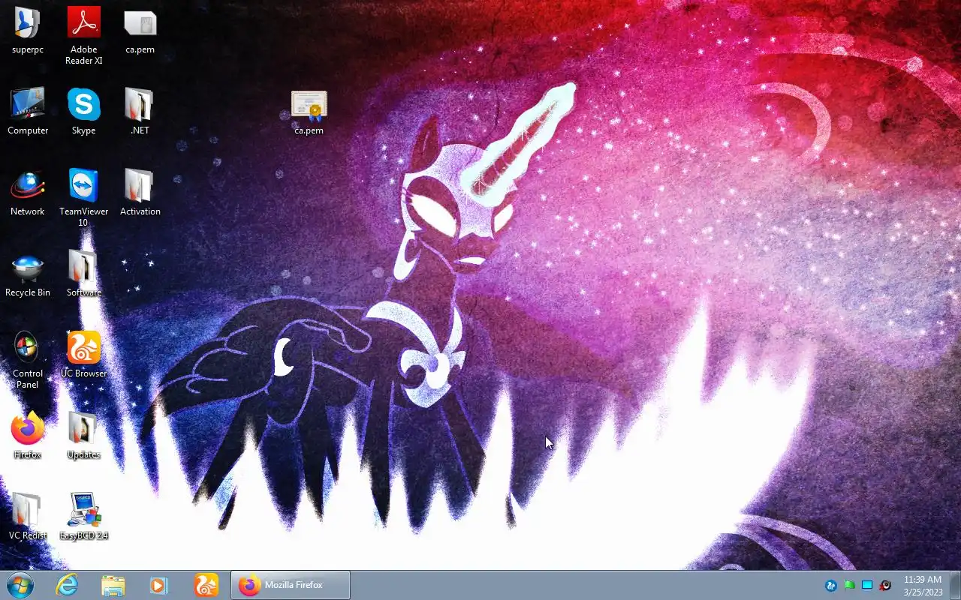Click the Show desktop button
961x600 pixels.
click(x=955, y=585)
